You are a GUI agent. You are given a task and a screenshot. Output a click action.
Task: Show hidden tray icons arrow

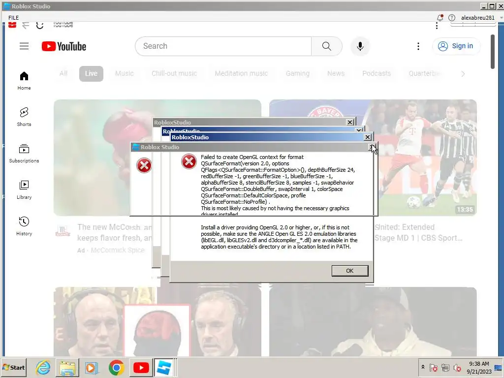(x=423, y=367)
